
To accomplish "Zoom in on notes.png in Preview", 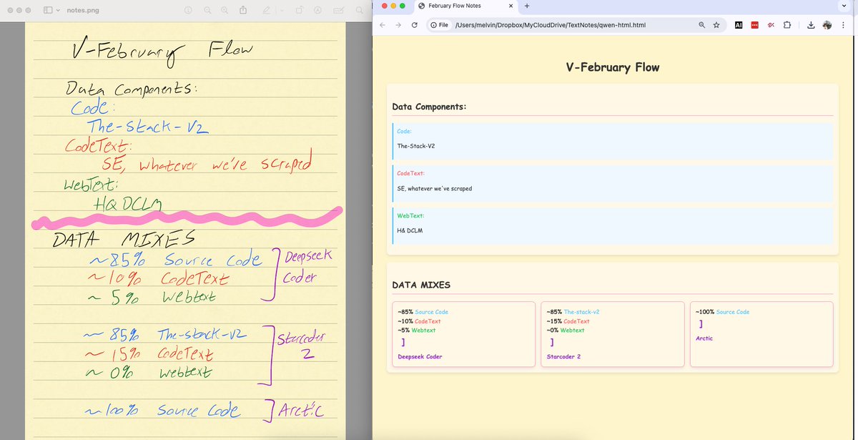I will (225, 11).
